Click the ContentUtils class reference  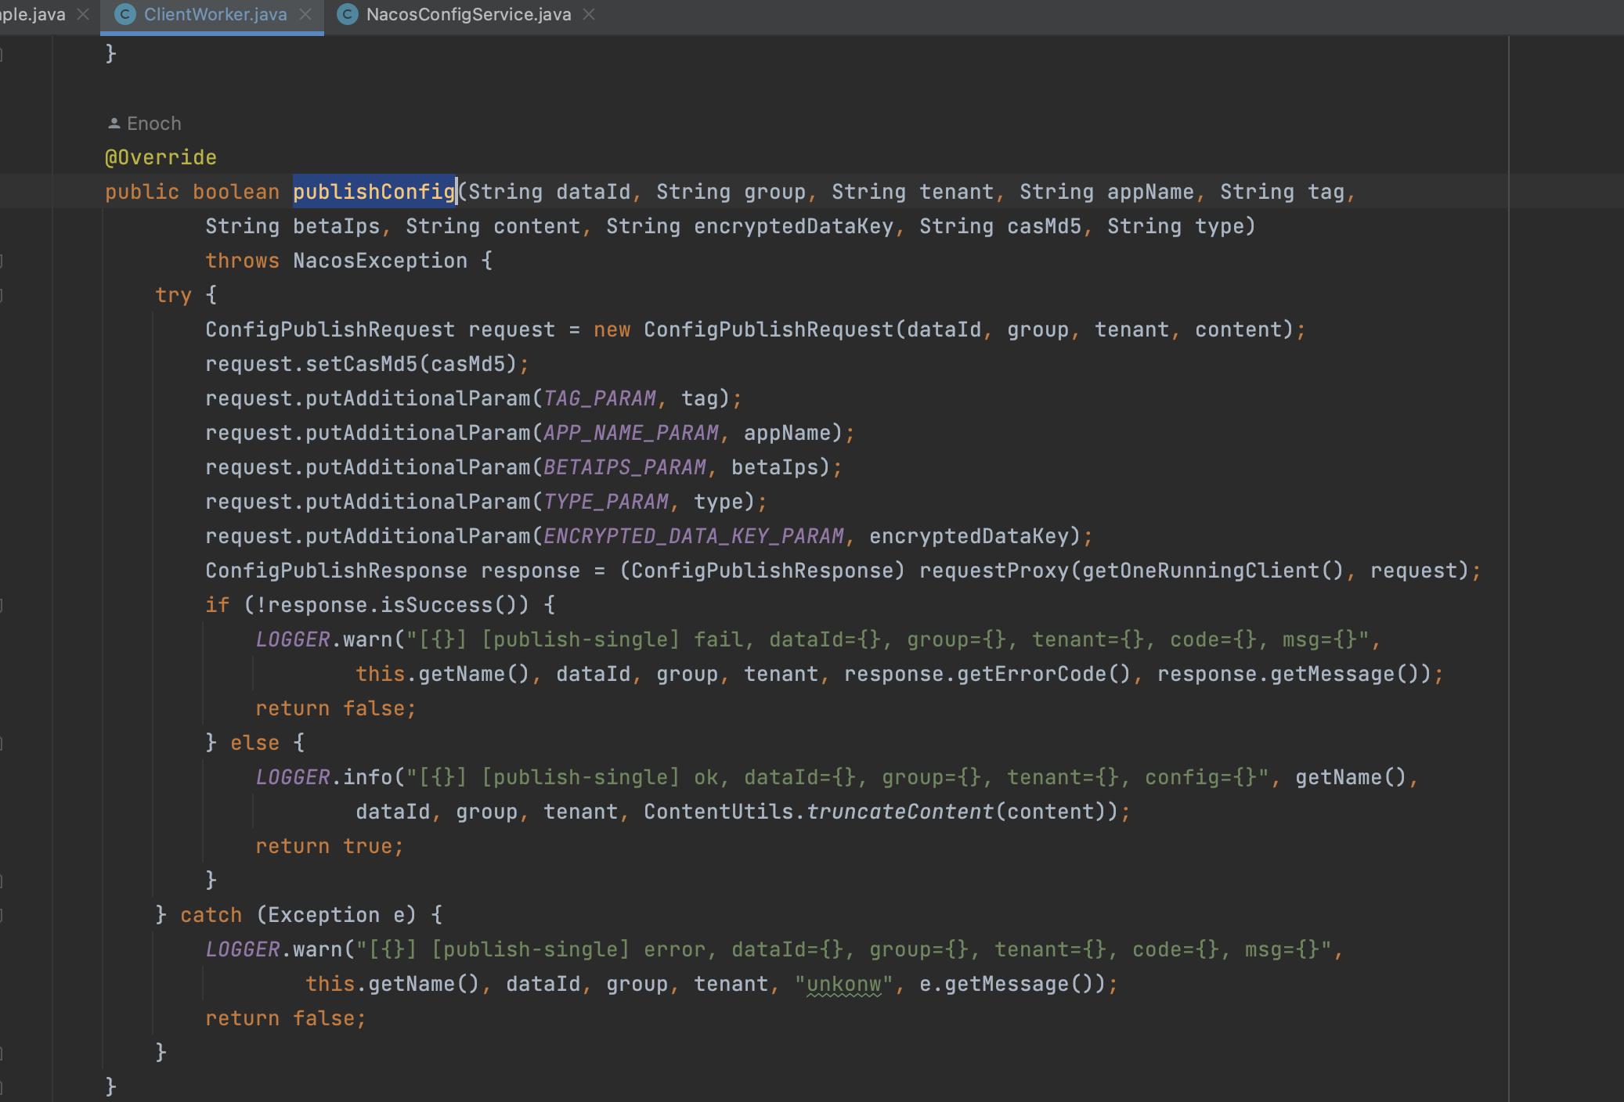(x=719, y=812)
